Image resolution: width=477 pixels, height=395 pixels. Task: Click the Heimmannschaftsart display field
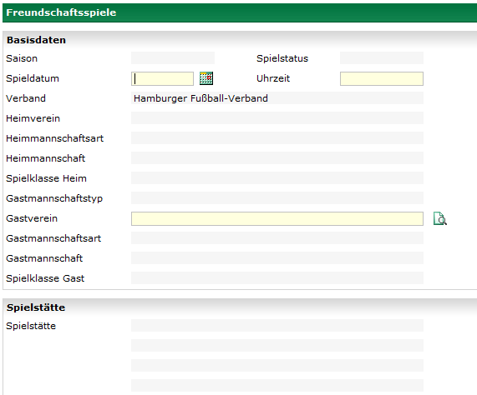coord(277,138)
